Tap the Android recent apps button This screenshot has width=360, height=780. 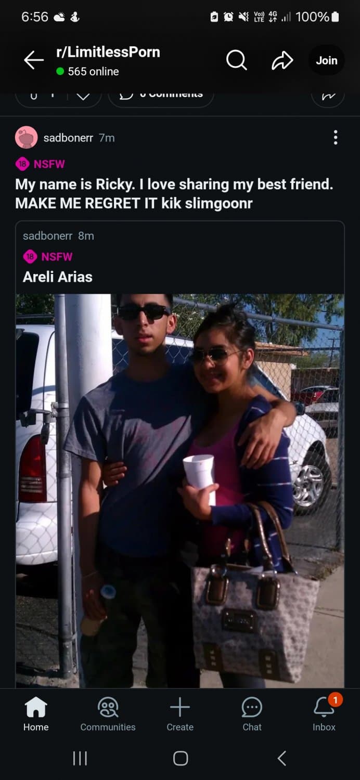(x=80, y=759)
